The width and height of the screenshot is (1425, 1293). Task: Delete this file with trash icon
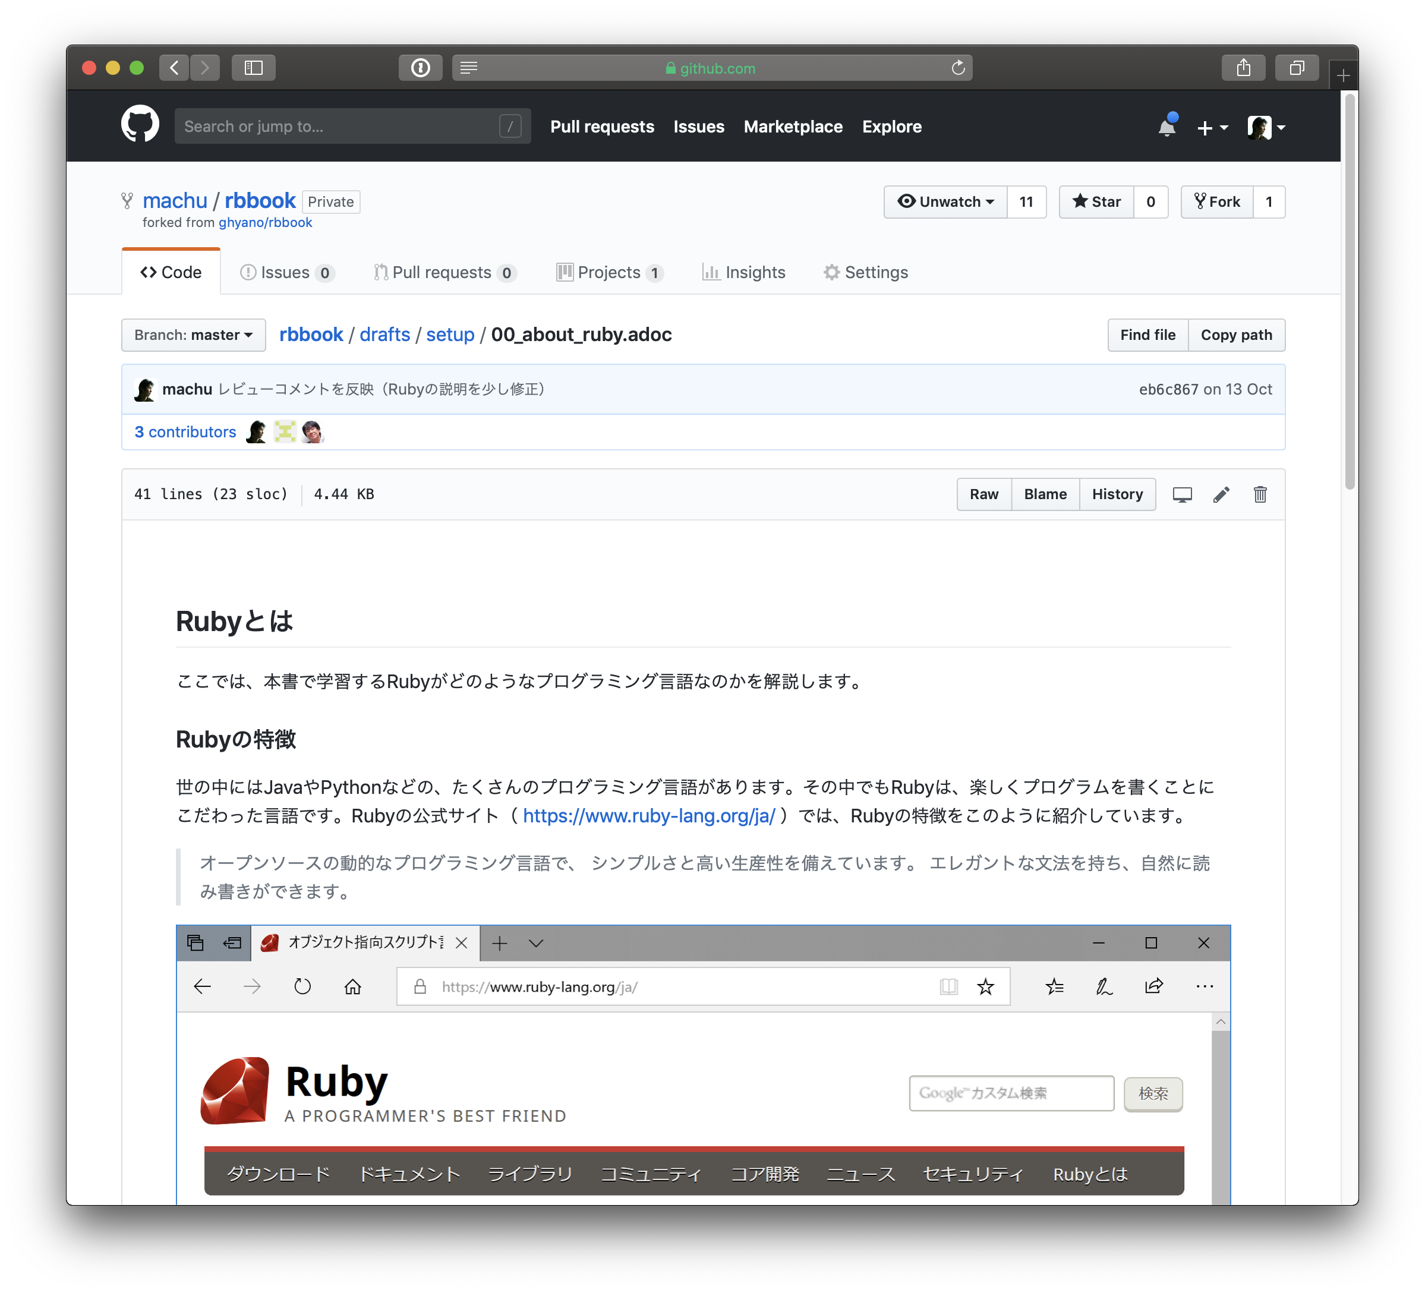point(1260,495)
